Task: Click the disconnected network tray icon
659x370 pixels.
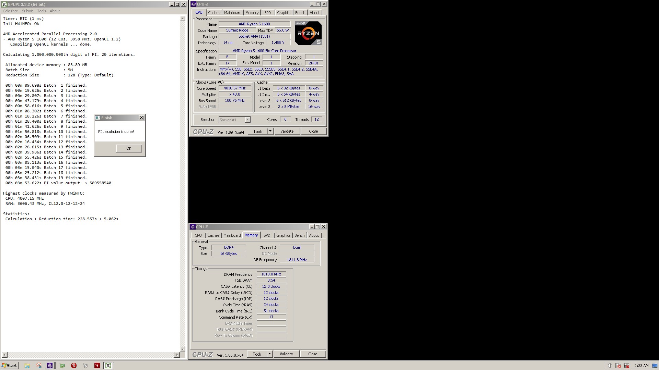Action: pyautogui.click(x=626, y=366)
